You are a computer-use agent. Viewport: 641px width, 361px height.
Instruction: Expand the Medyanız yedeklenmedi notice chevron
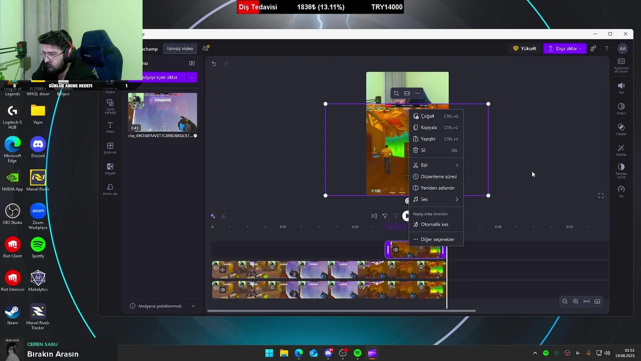[193, 306]
